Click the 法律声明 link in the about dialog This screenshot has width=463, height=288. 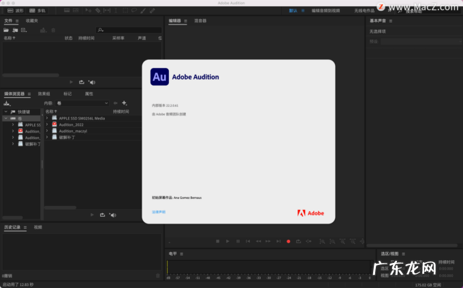coord(158,212)
